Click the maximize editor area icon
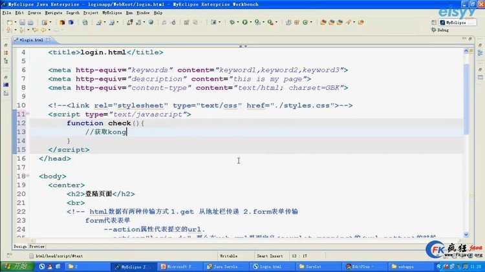This screenshot has height=272, width=485. coord(471,39)
